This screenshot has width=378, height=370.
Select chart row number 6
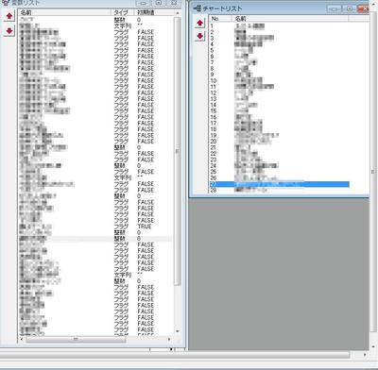(279, 57)
